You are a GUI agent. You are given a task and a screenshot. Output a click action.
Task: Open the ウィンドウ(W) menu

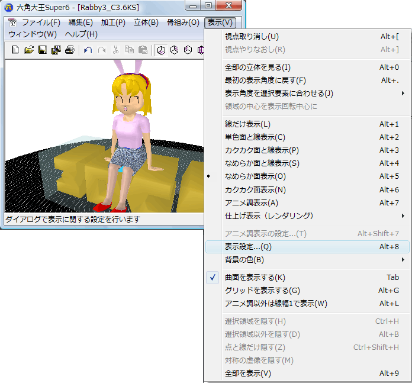(x=33, y=34)
